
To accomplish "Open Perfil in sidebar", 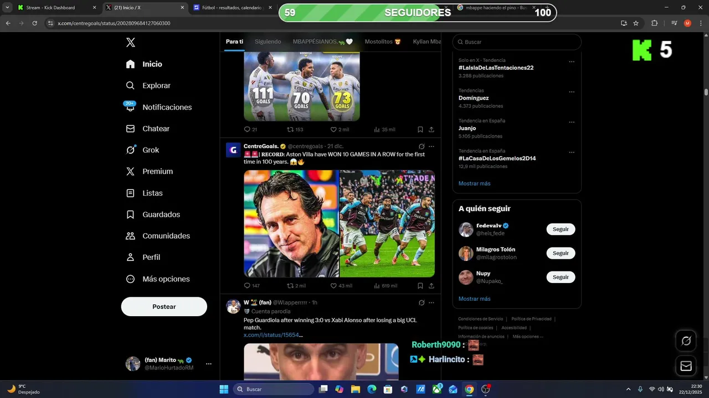I will pos(143,257).
